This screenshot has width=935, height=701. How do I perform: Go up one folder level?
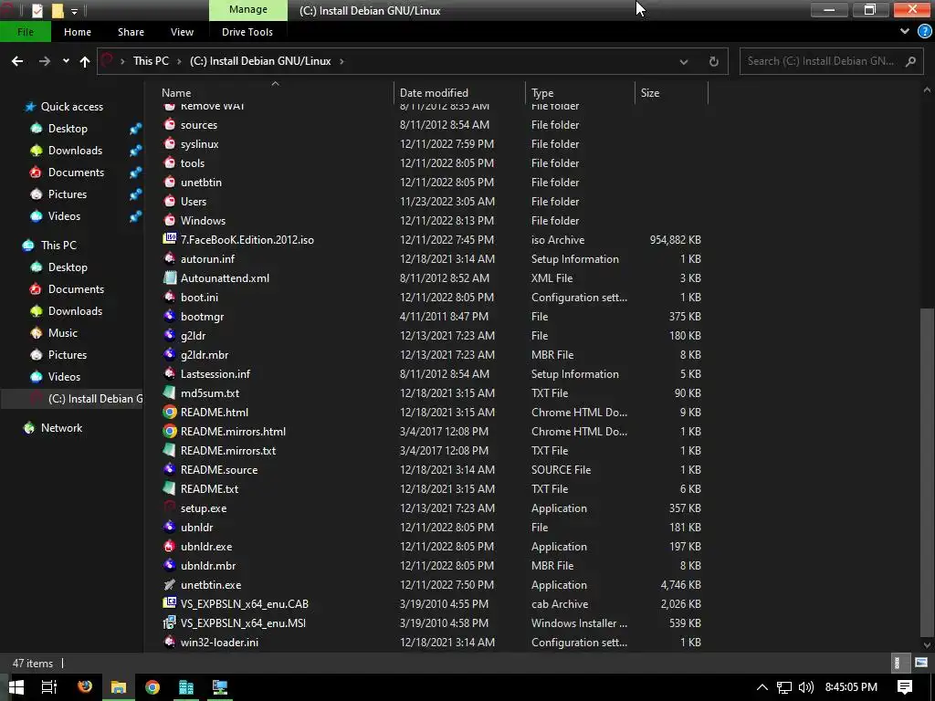pos(85,61)
